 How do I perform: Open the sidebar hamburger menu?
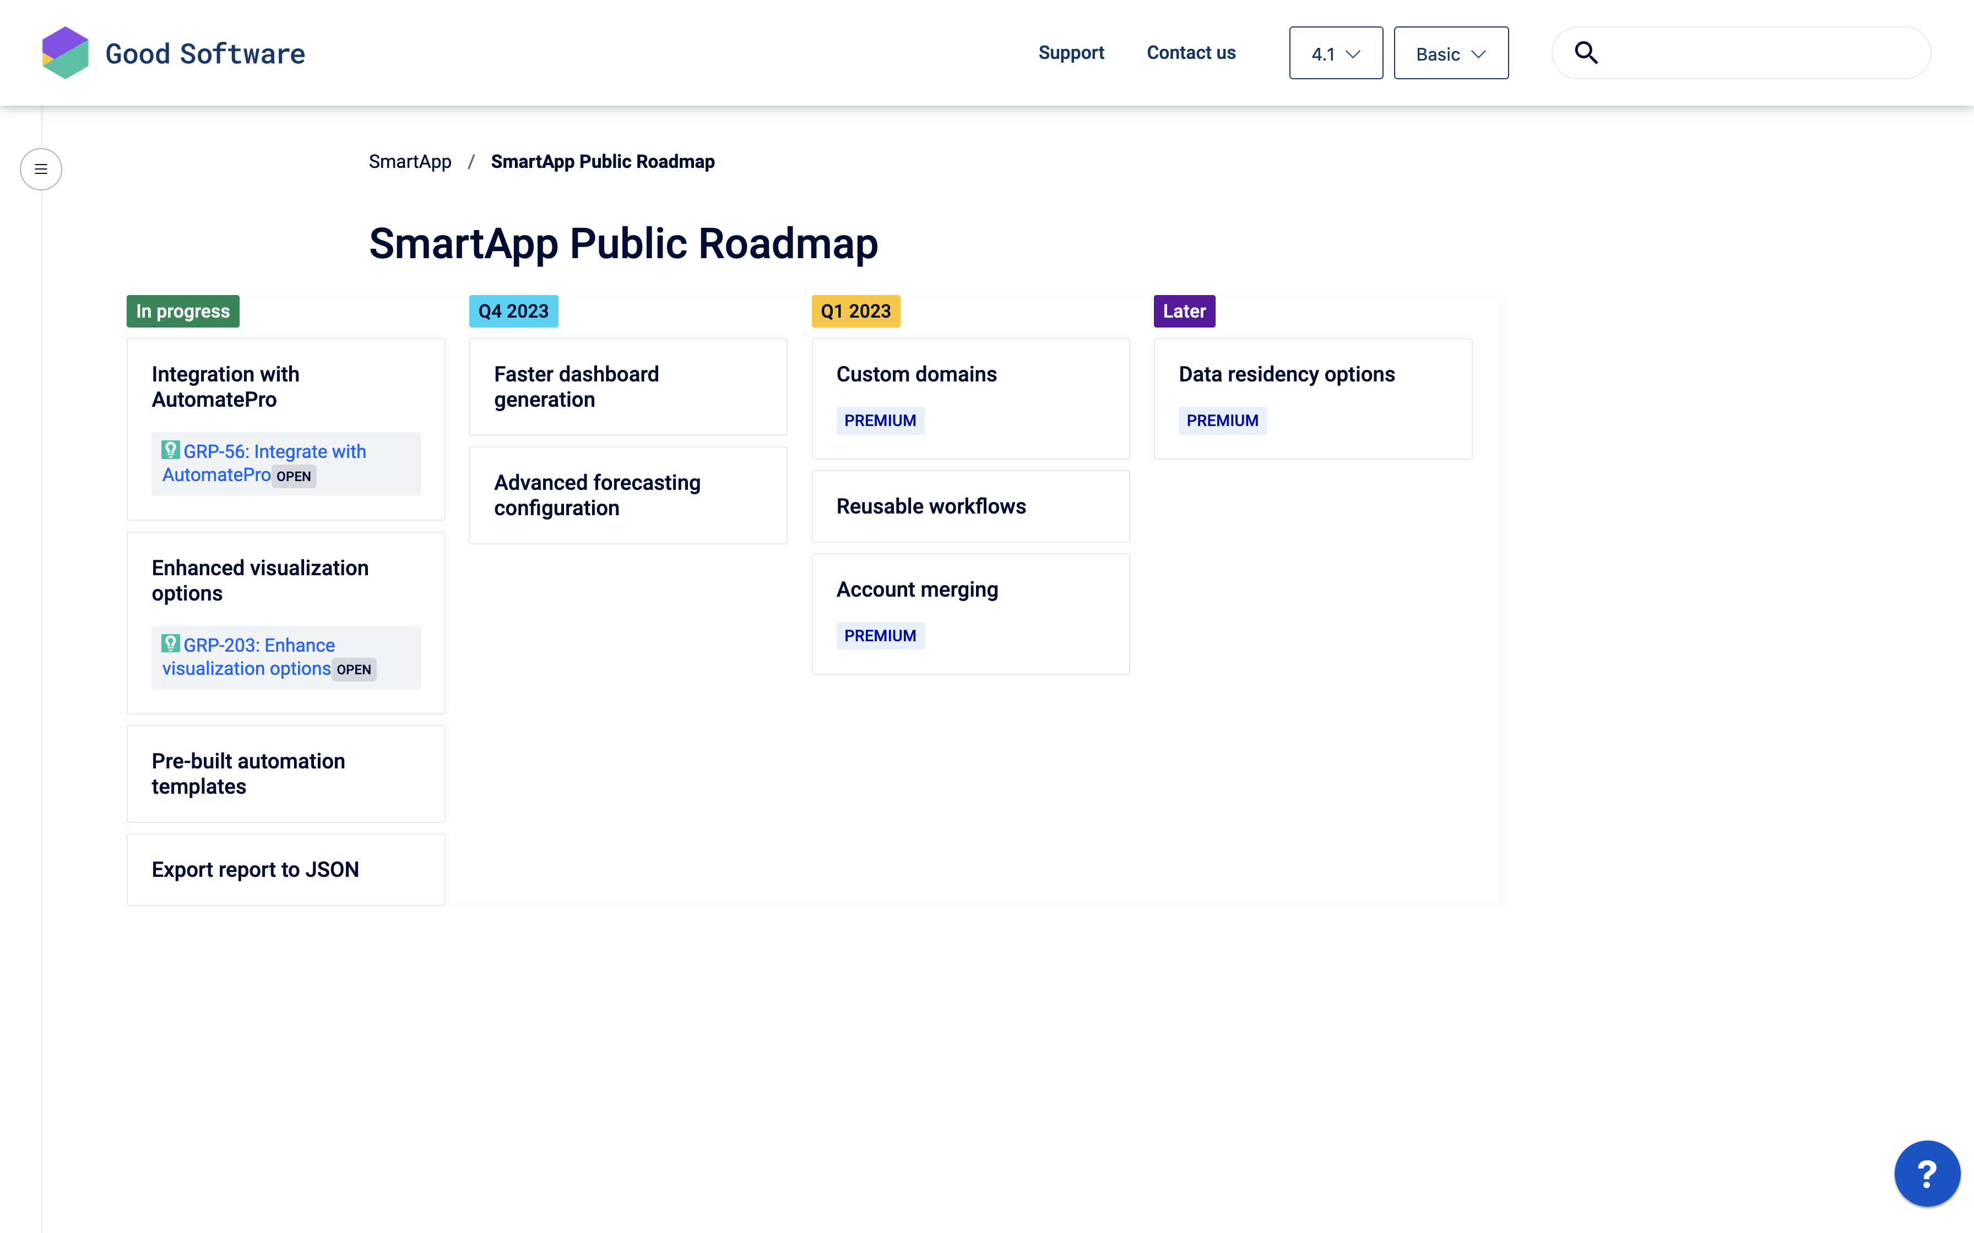click(41, 169)
